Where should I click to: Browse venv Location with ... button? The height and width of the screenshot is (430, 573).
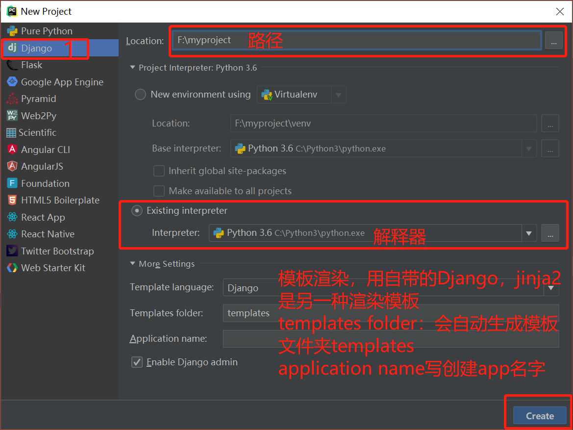pyautogui.click(x=550, y=124)
